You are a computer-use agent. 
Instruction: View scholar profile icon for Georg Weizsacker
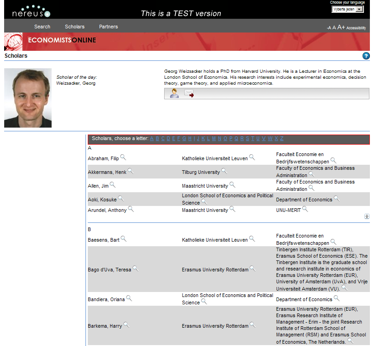[174, 93]
